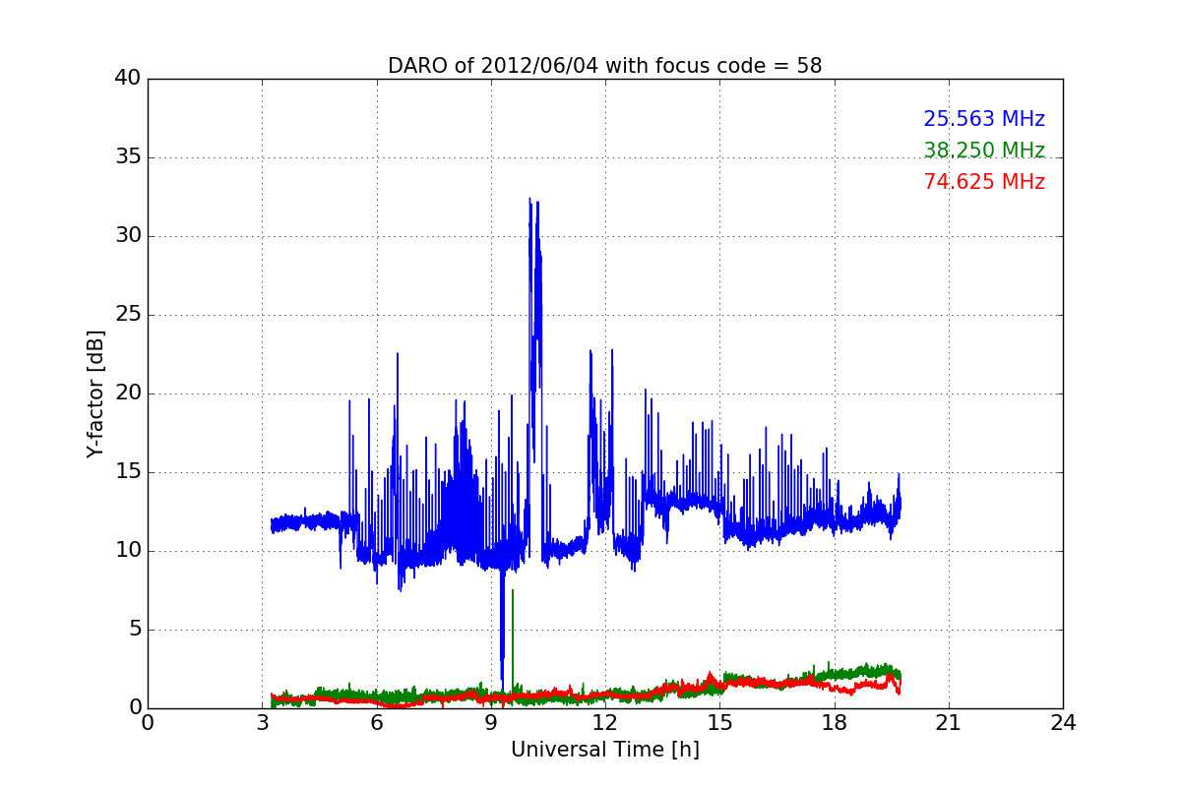
Task: Click the tallest blue peak above 30 dB
Action: [x=529, y=201]
